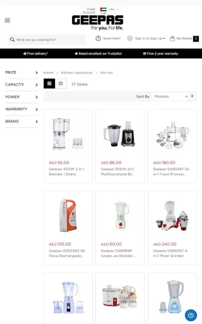The image size is (202, 324).
Task: Click the product search input field
Action: point(47,40)
